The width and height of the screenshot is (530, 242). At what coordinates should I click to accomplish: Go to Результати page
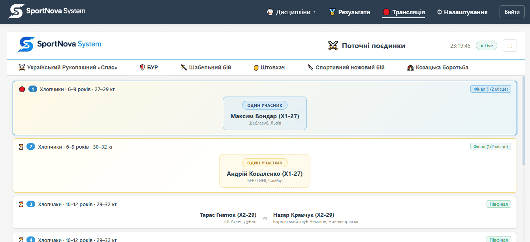pos(350,12)
